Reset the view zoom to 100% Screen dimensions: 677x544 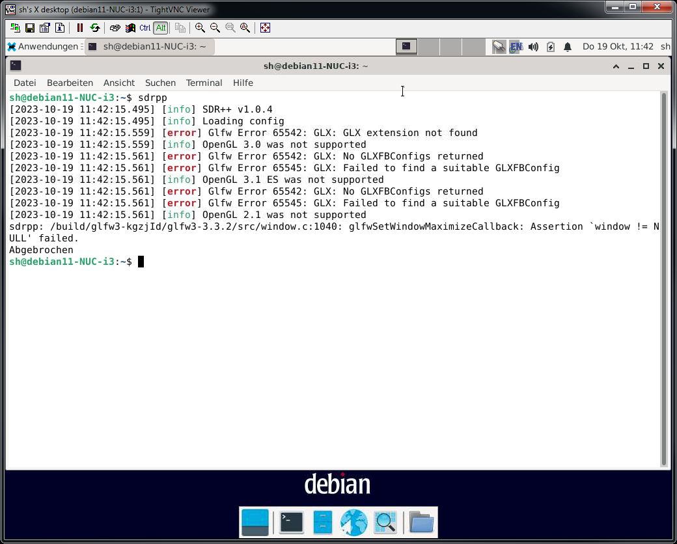[x=230, y=28]
